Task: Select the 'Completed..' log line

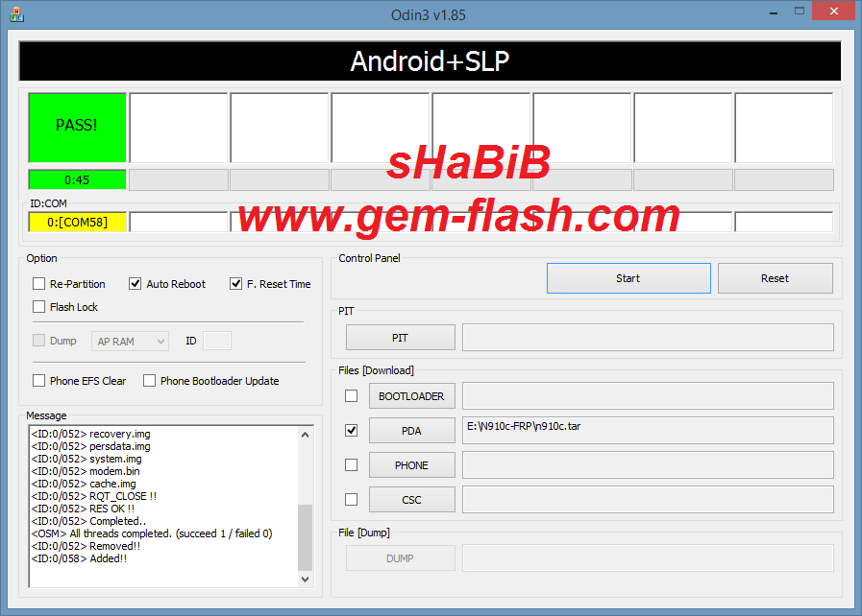Action: pos(88,521)
